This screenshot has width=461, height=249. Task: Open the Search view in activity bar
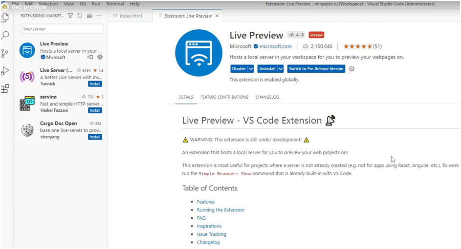point(5,35)
